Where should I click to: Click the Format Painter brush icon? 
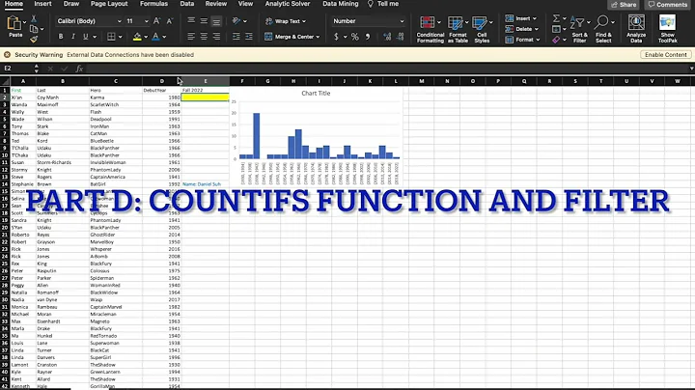tap(34, 40)
